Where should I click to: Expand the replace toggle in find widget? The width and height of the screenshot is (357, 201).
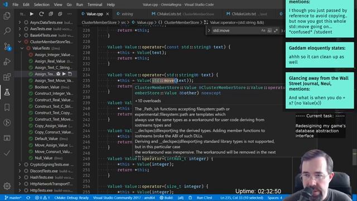(209, 31)
